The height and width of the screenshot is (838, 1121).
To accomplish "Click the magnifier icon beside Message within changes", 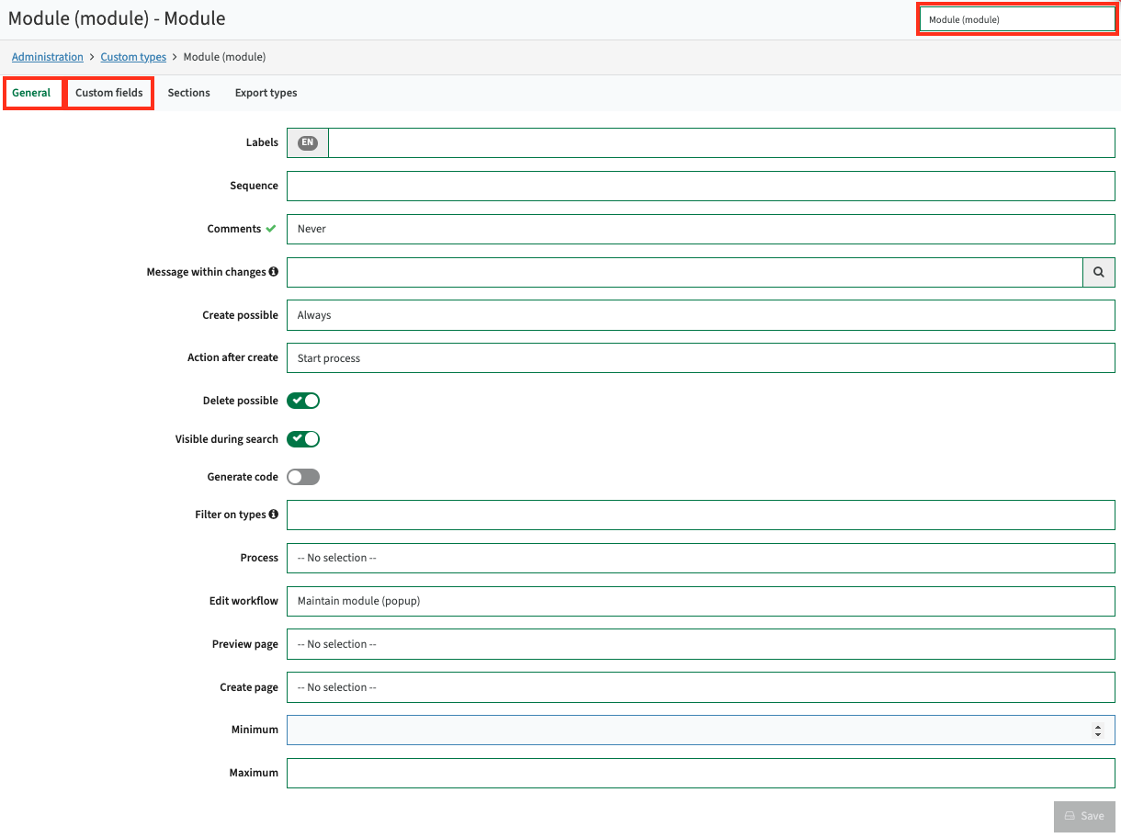I will tap(1099, 272).
